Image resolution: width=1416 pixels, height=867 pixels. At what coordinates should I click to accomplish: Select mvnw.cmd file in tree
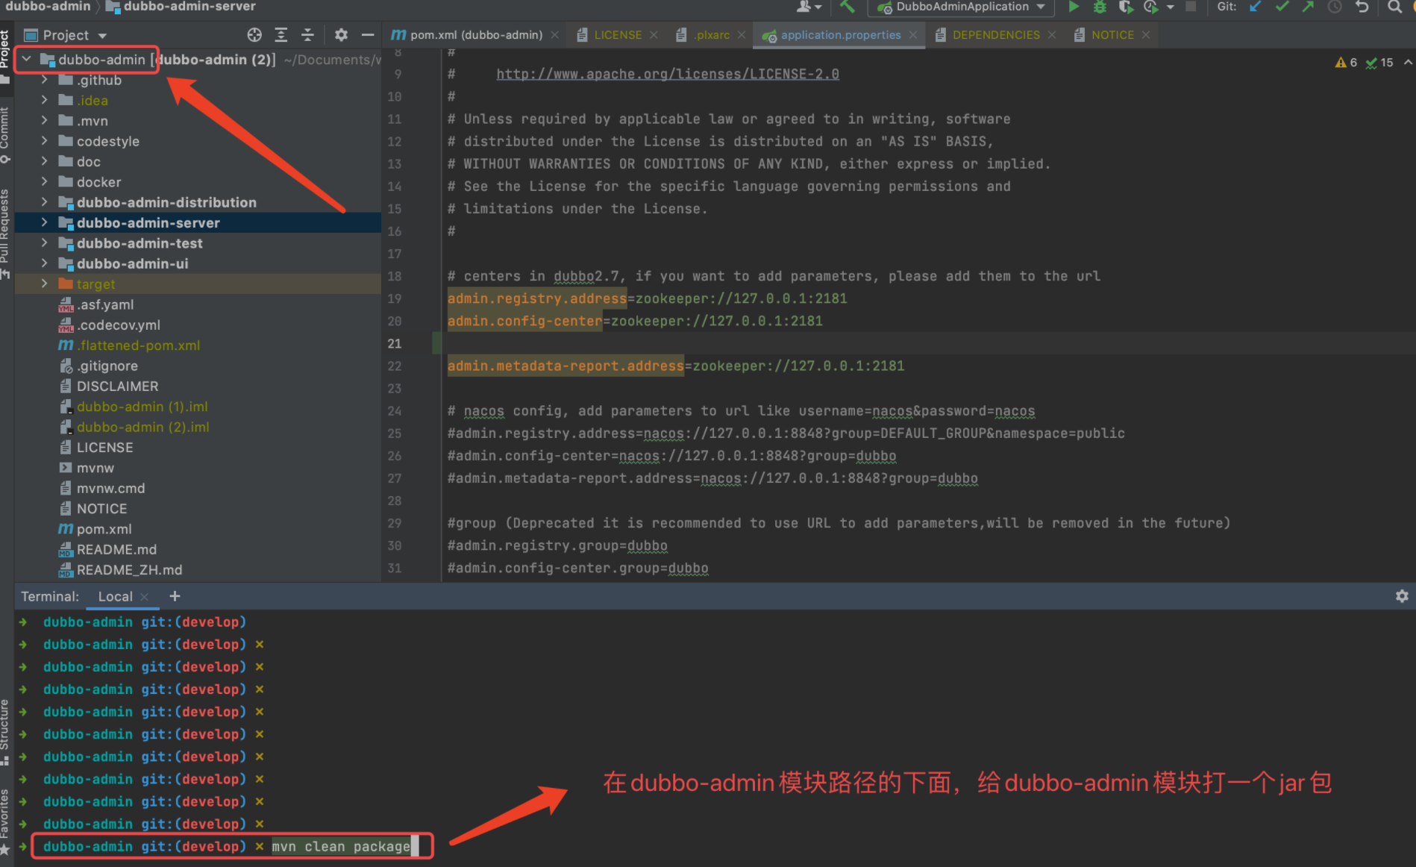pos(110,488)
